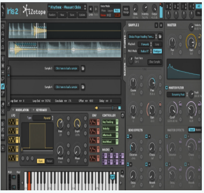The image size is (204, 193).
Task: Toggle the LFO Sync button
Action: 41,161
